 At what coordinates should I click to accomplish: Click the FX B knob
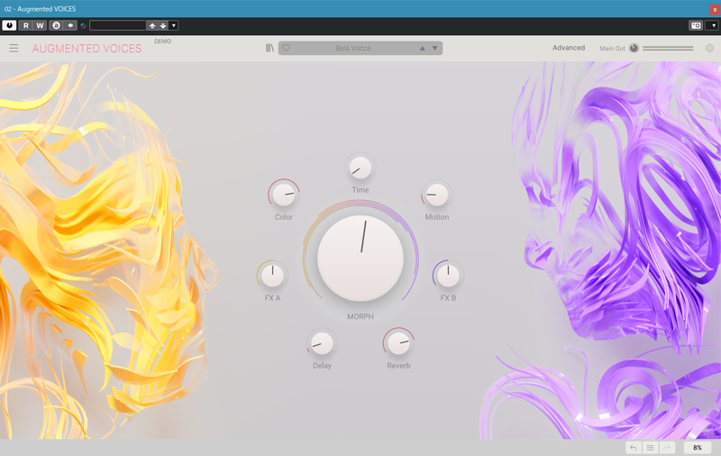[x=448, y=276]
